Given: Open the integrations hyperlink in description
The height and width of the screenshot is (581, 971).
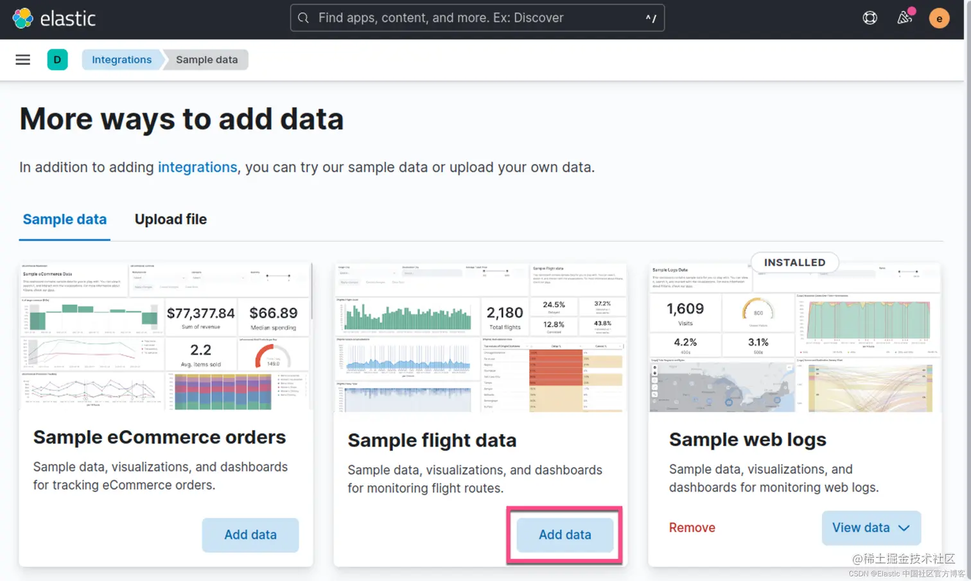Looking at the screenshot, I should click(197, 167).
